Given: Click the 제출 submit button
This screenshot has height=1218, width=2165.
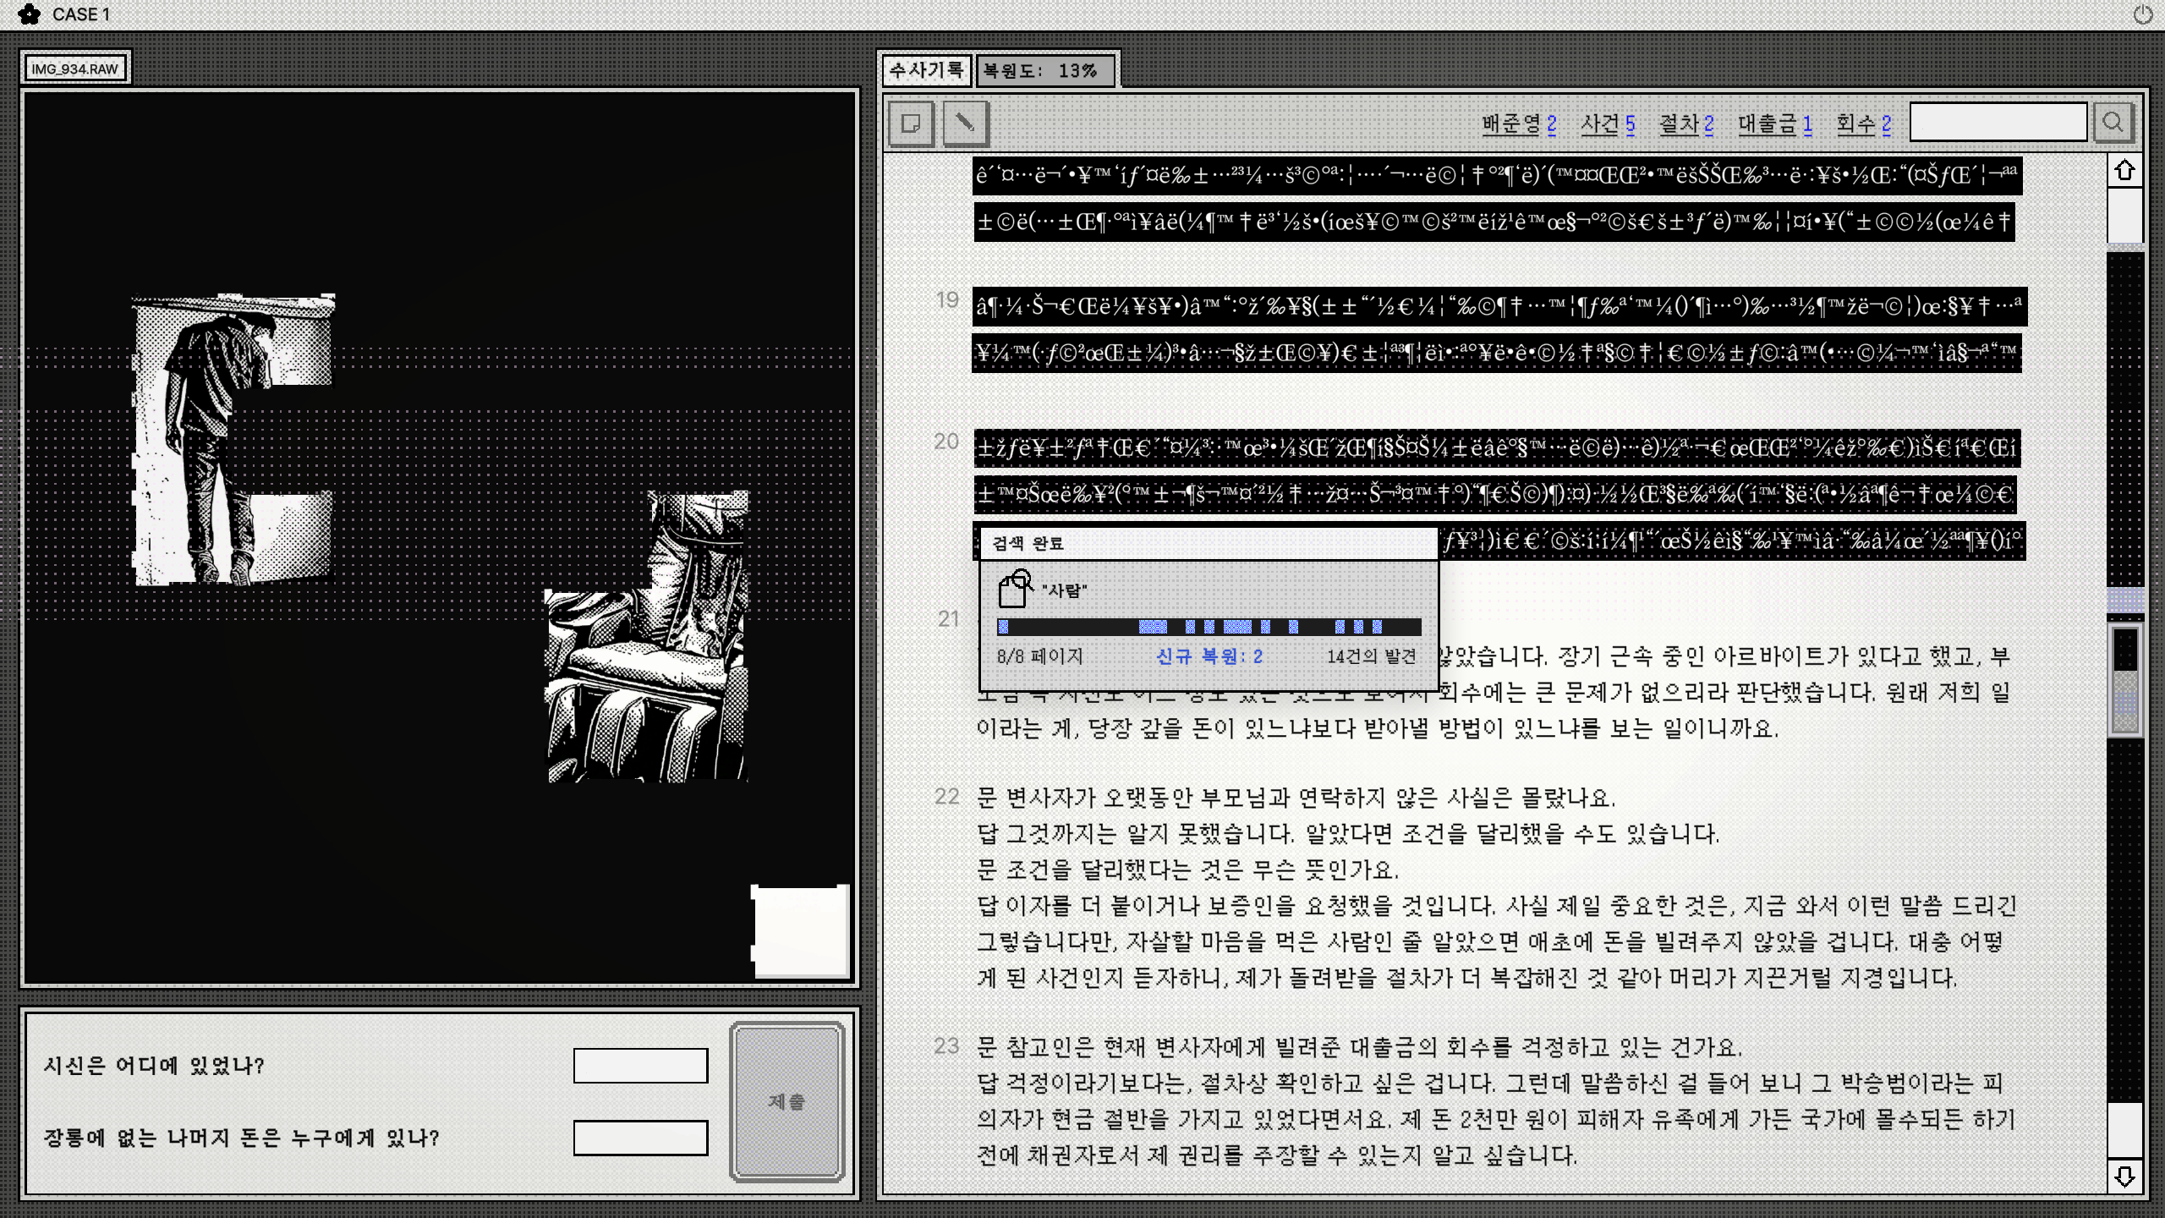Looking at the screenshot, I should pyautogui.click(x=787, y=1101).
